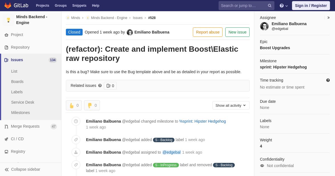335x176 pixels.
Task: Click the Collapse sidebar double-chevron icon
Action: 7,170
